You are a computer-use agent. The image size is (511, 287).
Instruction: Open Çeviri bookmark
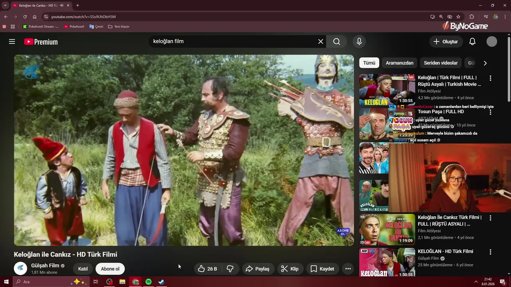96,27
